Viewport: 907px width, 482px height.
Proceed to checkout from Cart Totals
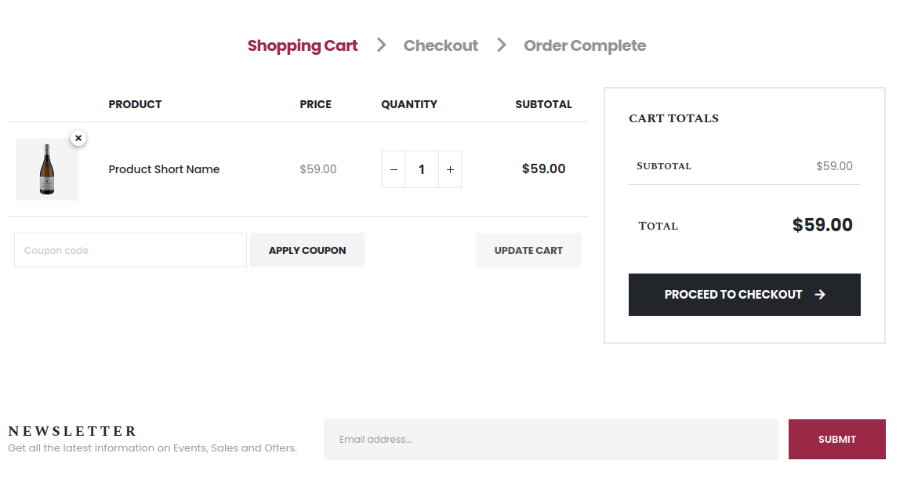744,295
